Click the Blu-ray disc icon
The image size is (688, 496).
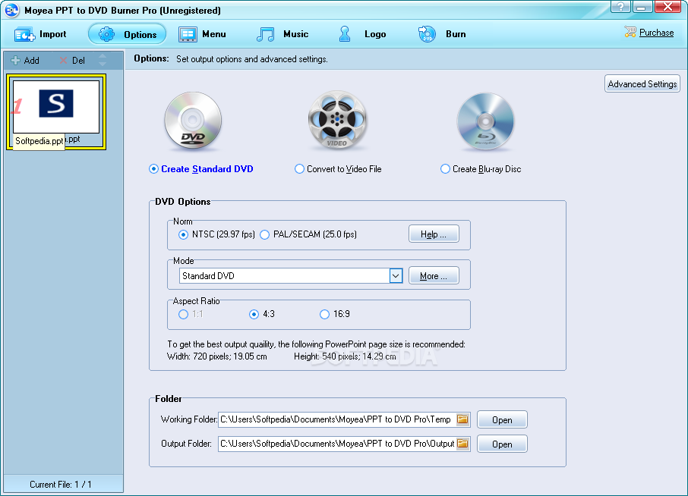tap(485, 121)
